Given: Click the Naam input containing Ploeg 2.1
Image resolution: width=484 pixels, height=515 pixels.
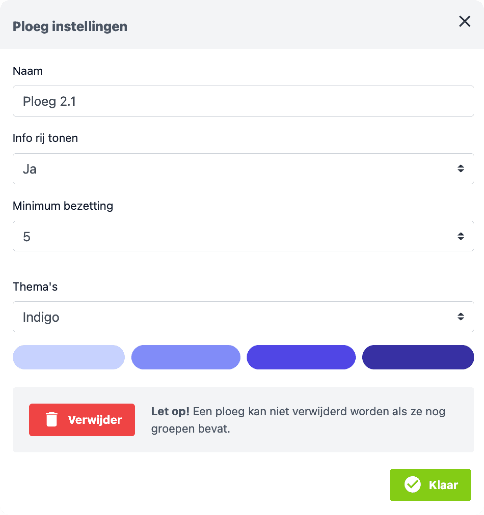Looking at the screenshot, I should click(x=243, y=101).
